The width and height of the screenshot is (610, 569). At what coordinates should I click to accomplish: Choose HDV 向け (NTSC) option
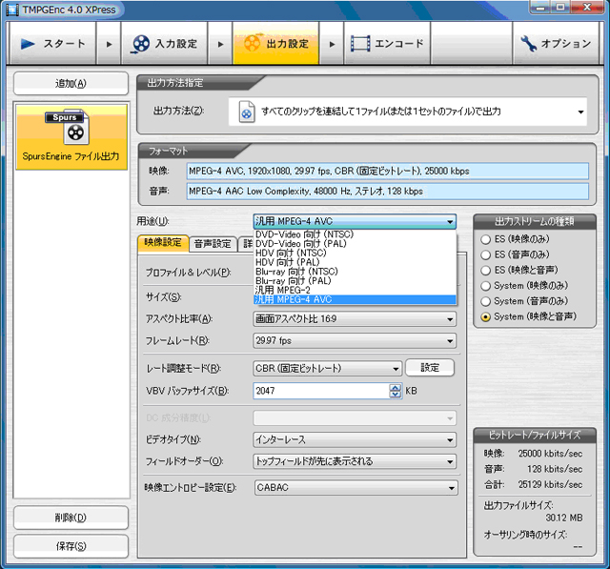pos(355,254)
